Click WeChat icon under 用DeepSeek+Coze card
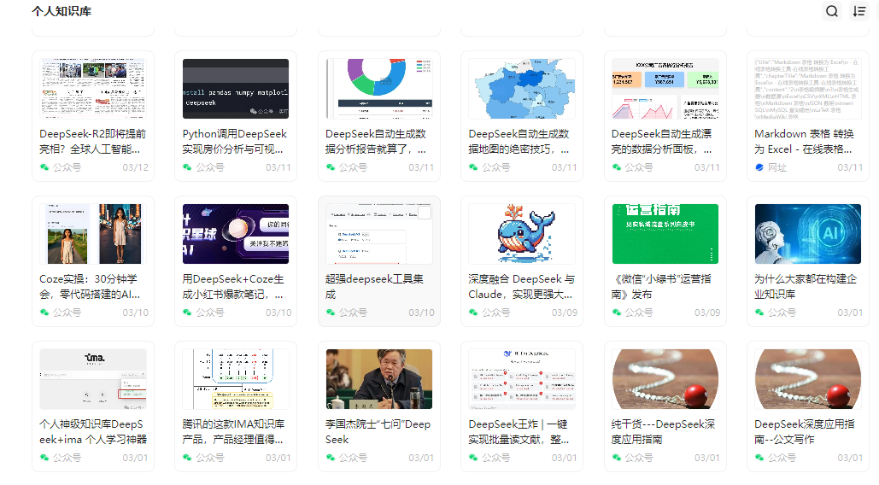This screenshot has height=485, width=879. (x=187, y=312)
